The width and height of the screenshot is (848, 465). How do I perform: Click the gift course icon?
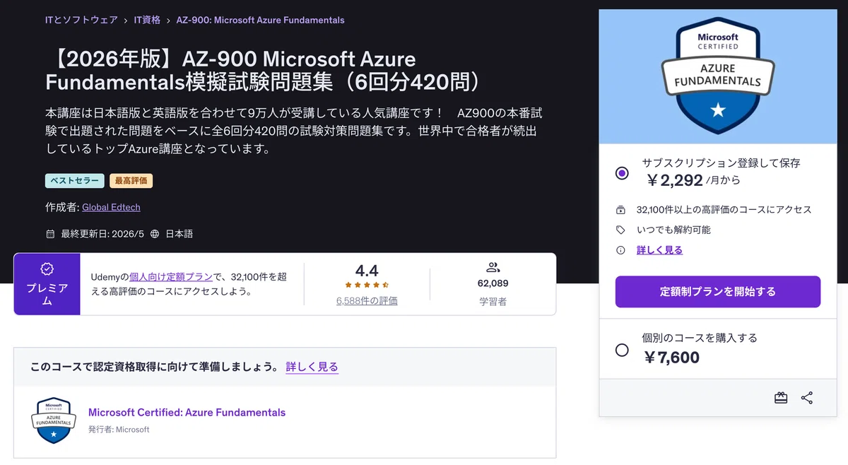point(781,398)
